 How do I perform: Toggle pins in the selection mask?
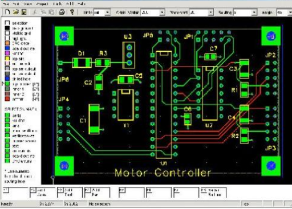click(7, 125)
